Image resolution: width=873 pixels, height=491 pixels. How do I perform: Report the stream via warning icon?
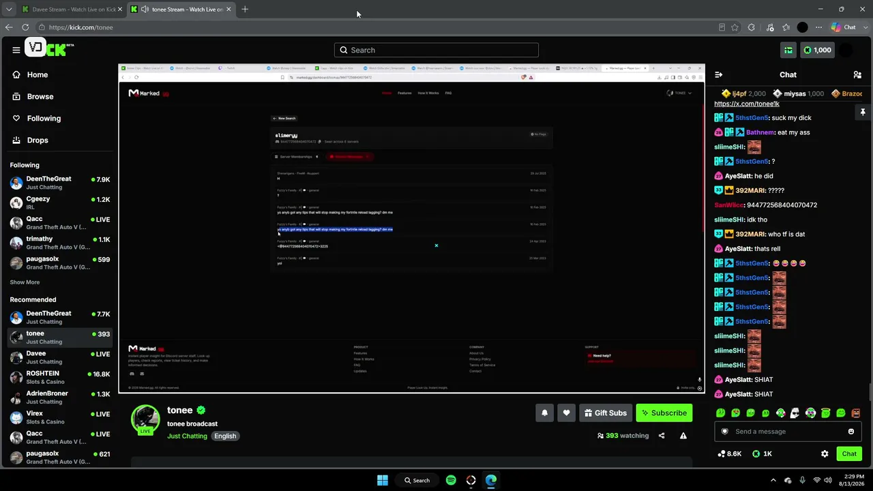coord(683,436)
